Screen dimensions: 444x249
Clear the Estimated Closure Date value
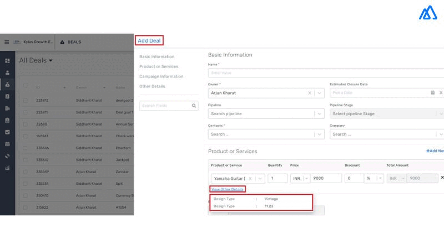[441, 92]
